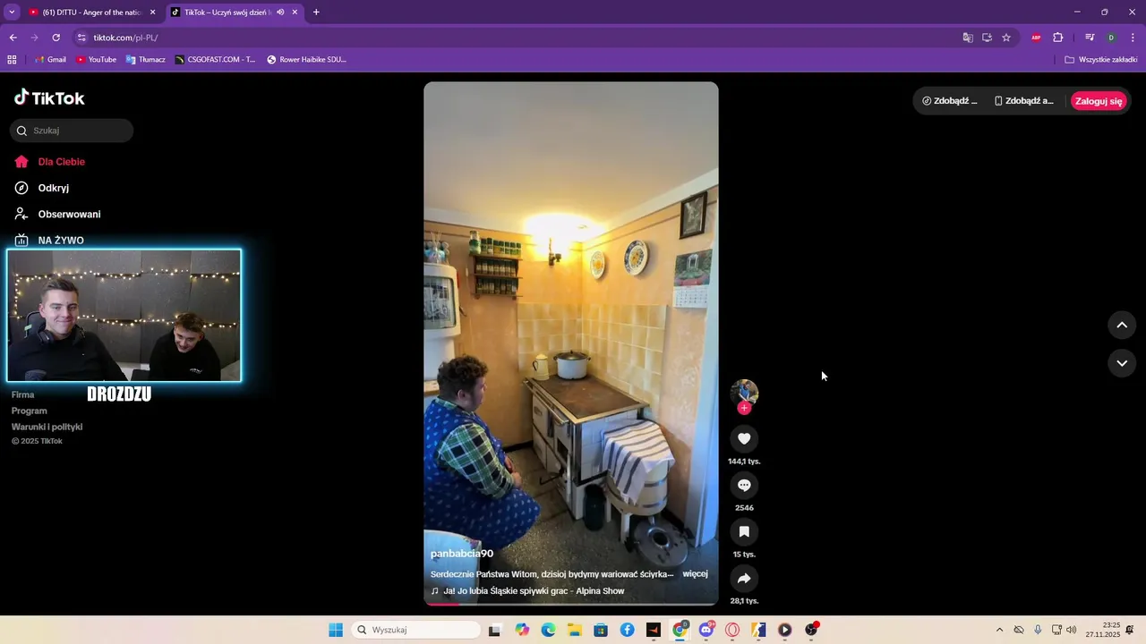Open the volume control in system tray
Screen dimensions: 1146x644
[x=1072, y=630]
